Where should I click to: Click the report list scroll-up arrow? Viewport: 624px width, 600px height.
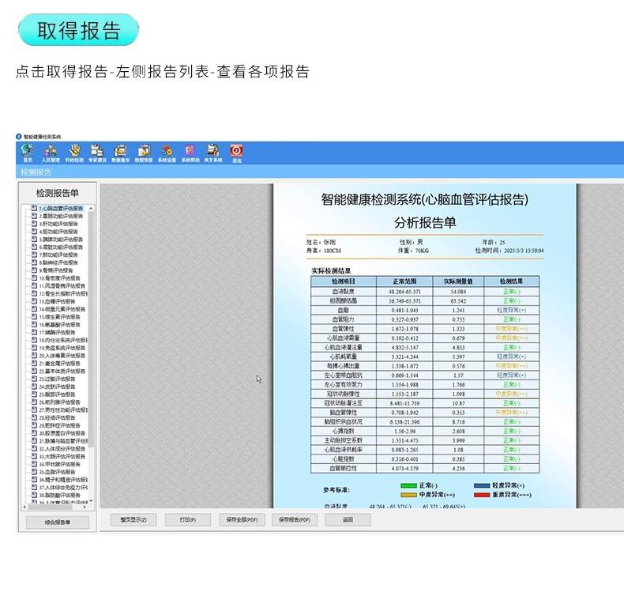click(x=91, y=209)
